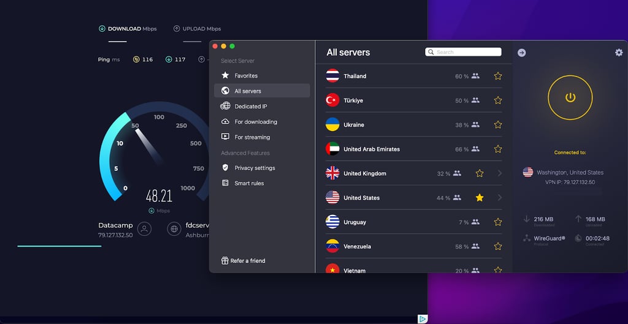
Task: Click the yellow idle ping icon (116)
Action: 136,59
